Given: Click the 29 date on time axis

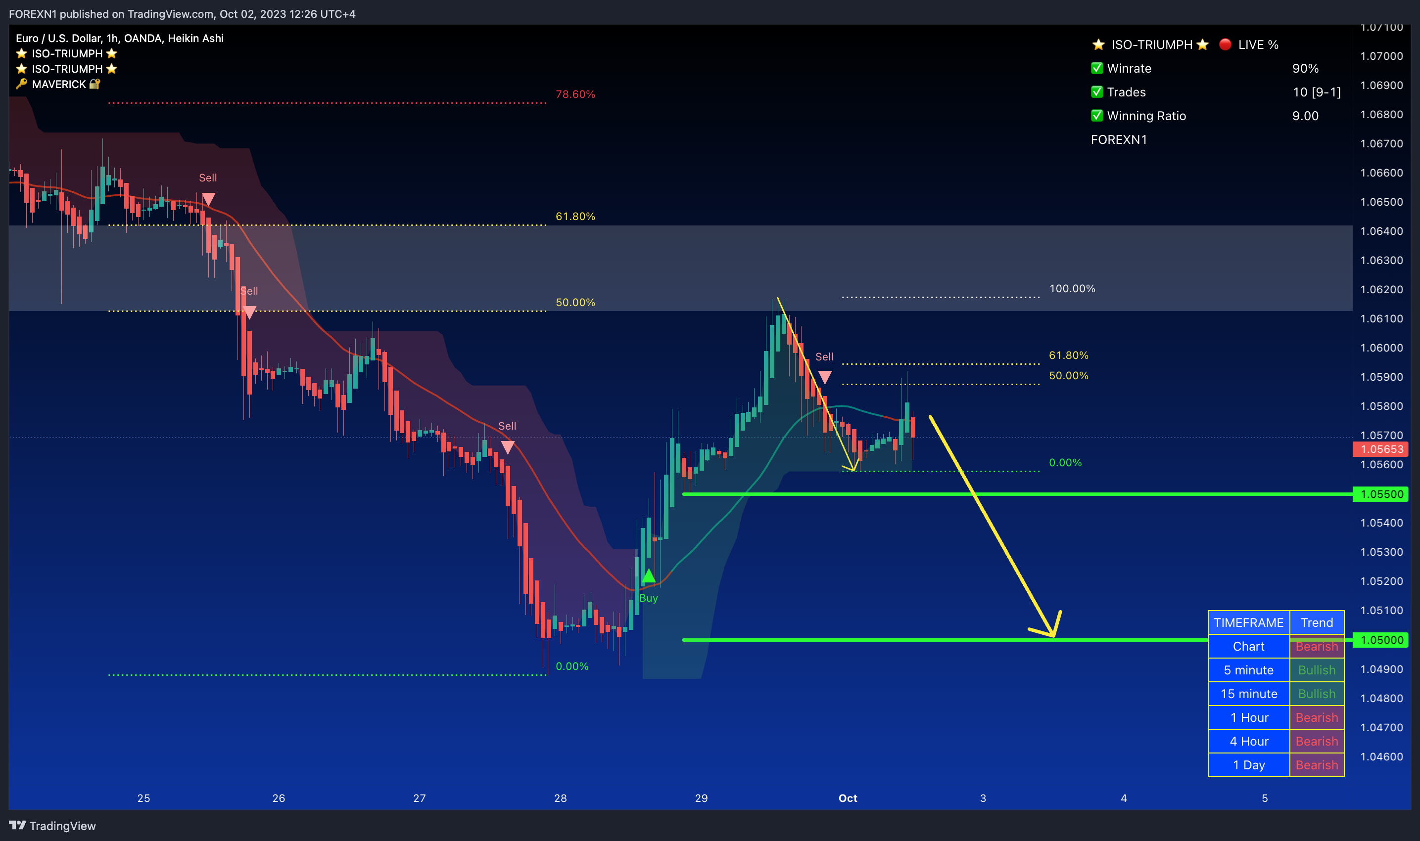Looking at the screenshot, I should 701,798.
